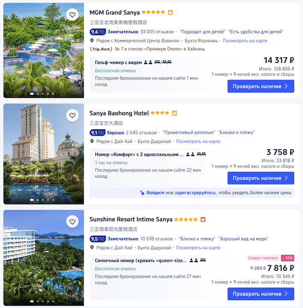Add MGM Grand Sanya to favorites
303x308 pixels.
coord(73,15)
